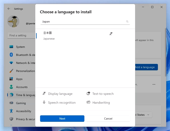Open Accessibility settings in sidebar

(21, 111)
